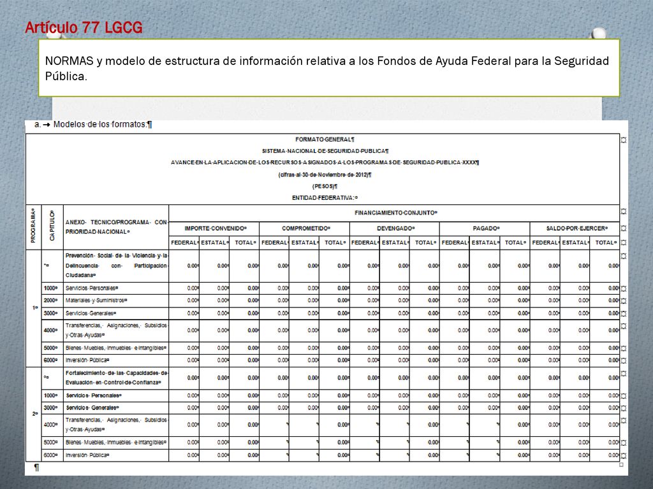Click the 'FINANCIAMIENTO CONJUNTO' header cell

(x=395, y=213)
